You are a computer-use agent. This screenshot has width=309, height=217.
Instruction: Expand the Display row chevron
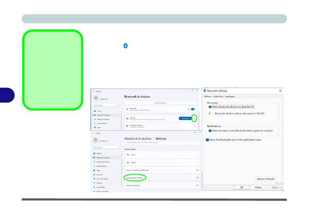click(197, 162)
